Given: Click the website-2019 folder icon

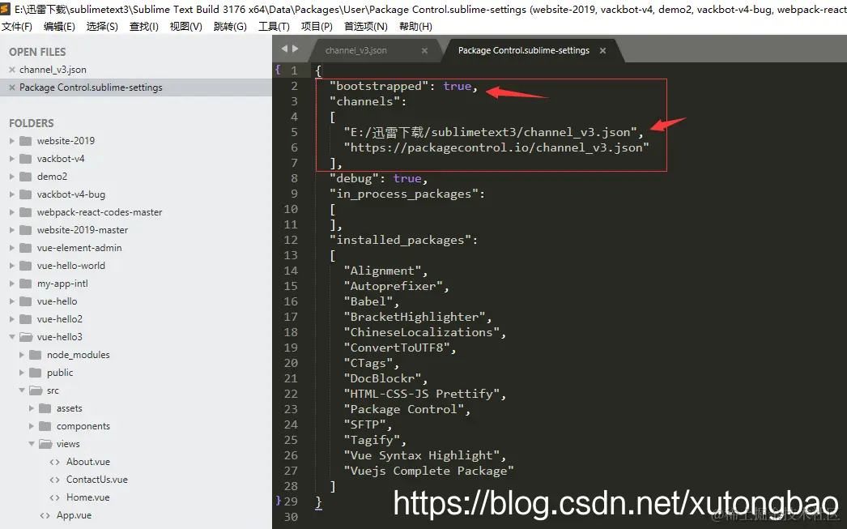Looking at the screenshot, I should point(25,141).
